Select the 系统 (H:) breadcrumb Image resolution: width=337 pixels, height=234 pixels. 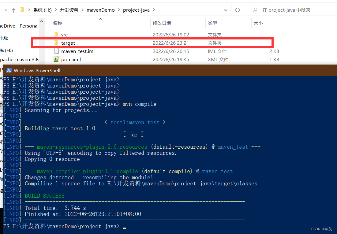(42, 10)
